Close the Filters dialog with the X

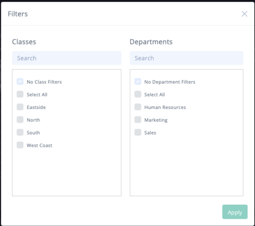(x=244, y=14)
